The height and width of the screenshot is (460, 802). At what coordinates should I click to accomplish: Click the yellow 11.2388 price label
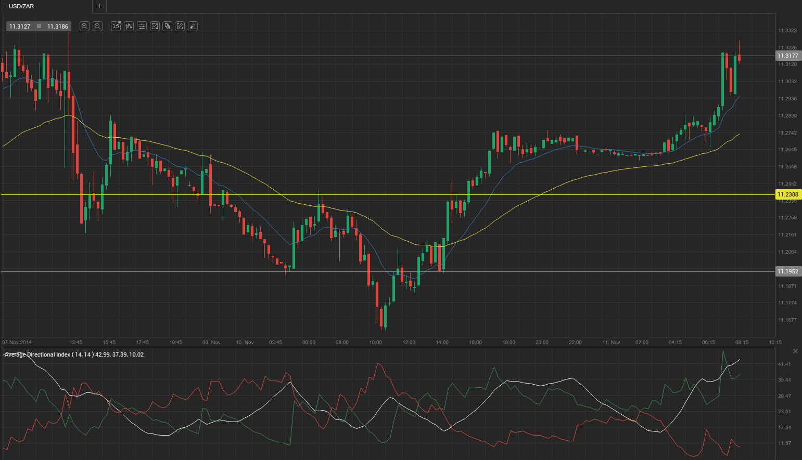pyautogui.click(x=788, y=194)
